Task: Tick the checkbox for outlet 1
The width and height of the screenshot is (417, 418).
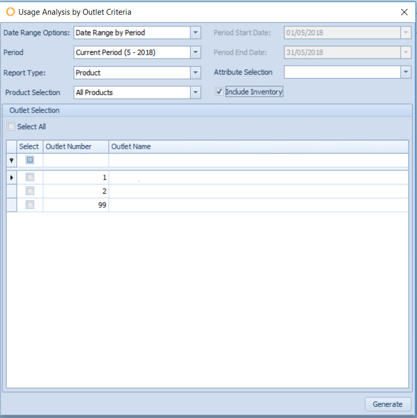Action: pyautogui.click(x=30, y=177)
